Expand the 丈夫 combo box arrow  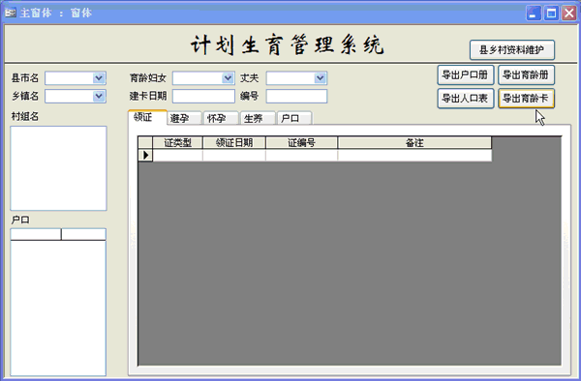(321, 78)
